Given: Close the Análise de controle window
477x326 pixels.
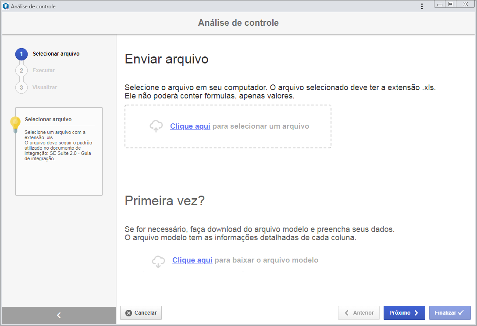Looking at the screenshot, I should tap(466, 4).
